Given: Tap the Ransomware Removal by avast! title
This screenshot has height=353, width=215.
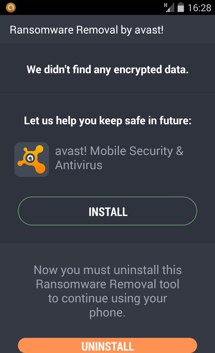Looking at the screenshot, I should click(87, 30).
